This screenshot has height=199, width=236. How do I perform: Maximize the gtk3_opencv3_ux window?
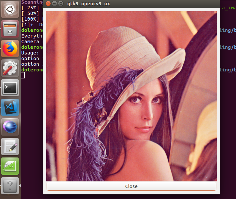pos(61,3)
